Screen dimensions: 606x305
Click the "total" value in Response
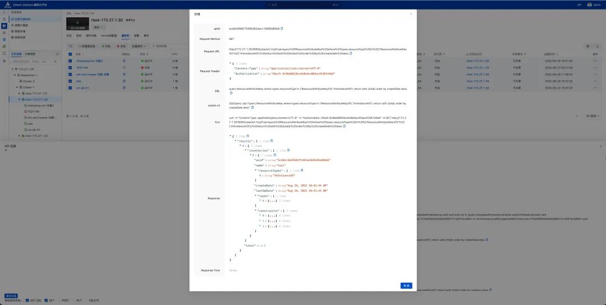(265, 246)
